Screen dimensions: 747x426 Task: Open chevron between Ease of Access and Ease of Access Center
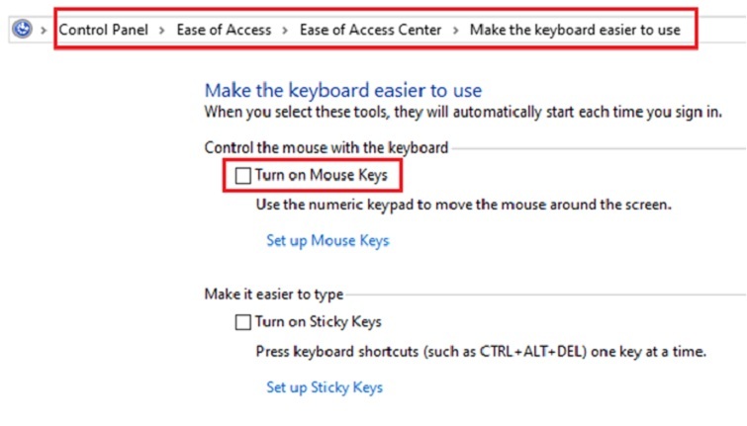(286, 30)
